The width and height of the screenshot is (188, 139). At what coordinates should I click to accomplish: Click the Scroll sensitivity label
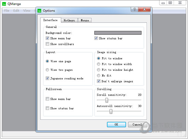111,95
